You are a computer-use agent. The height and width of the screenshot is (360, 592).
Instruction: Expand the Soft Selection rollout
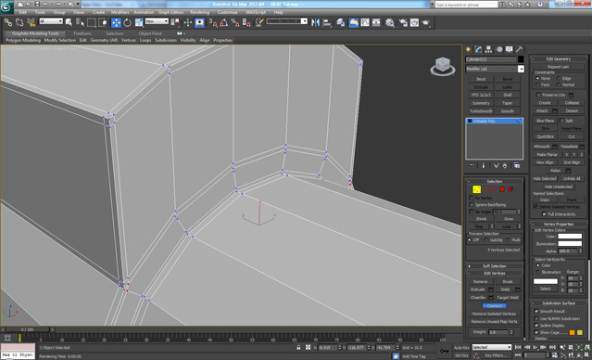tap(495, 266)
